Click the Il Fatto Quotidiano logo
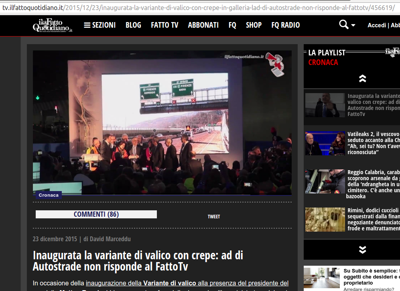400x291 pixels. [53, 25]
